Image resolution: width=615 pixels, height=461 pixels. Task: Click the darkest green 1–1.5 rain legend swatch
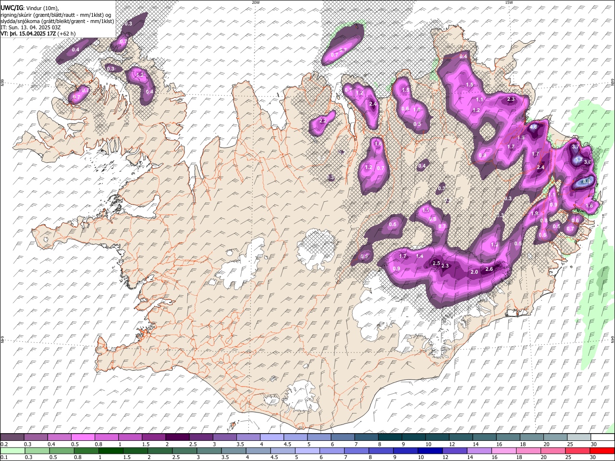pyautogui.click(x=111, y=451)
